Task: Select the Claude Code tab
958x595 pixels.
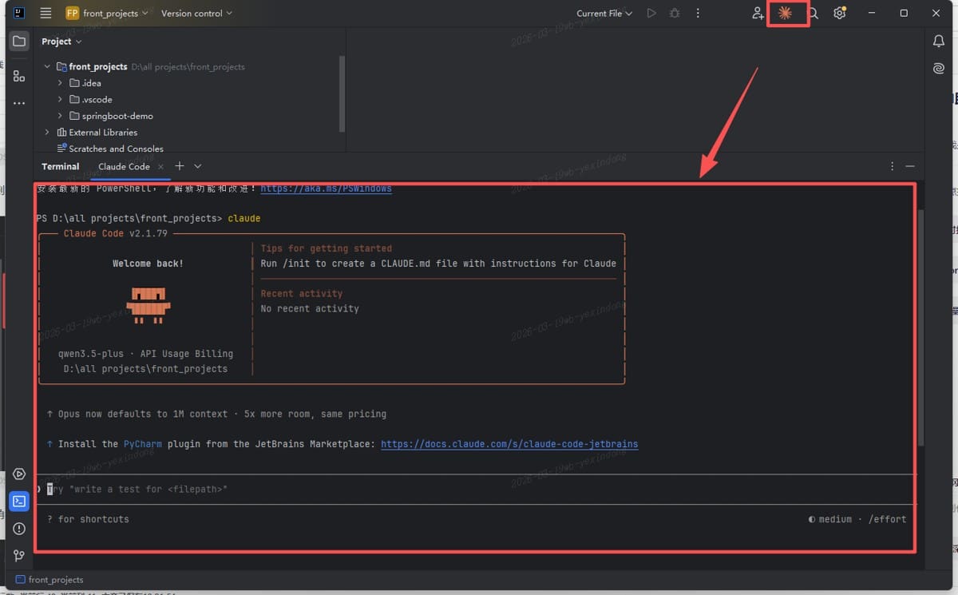Action: pos(124,166)
